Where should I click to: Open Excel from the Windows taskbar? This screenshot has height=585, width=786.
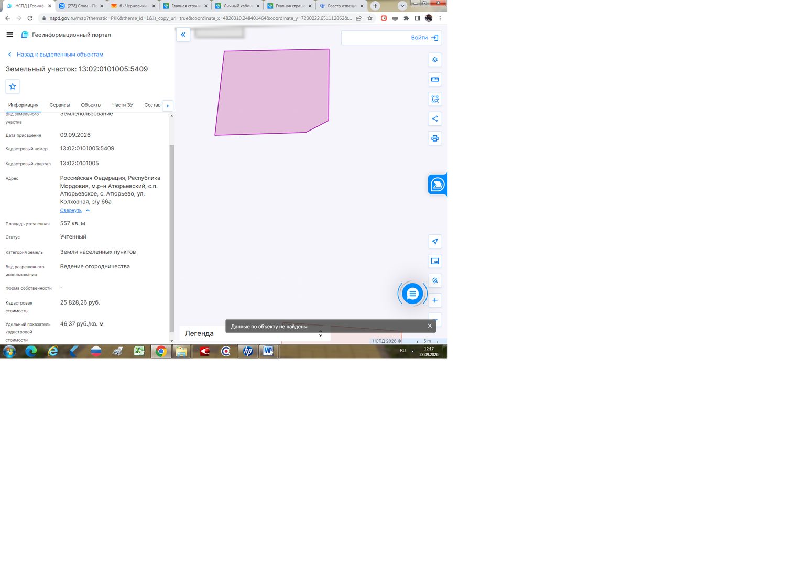click(139, 351)
